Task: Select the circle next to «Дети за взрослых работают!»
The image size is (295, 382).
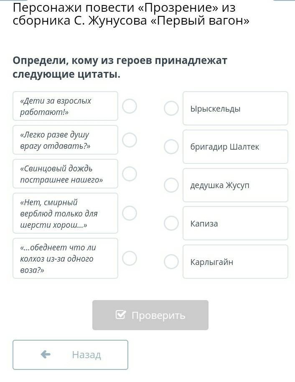Action: pos(130,106)
